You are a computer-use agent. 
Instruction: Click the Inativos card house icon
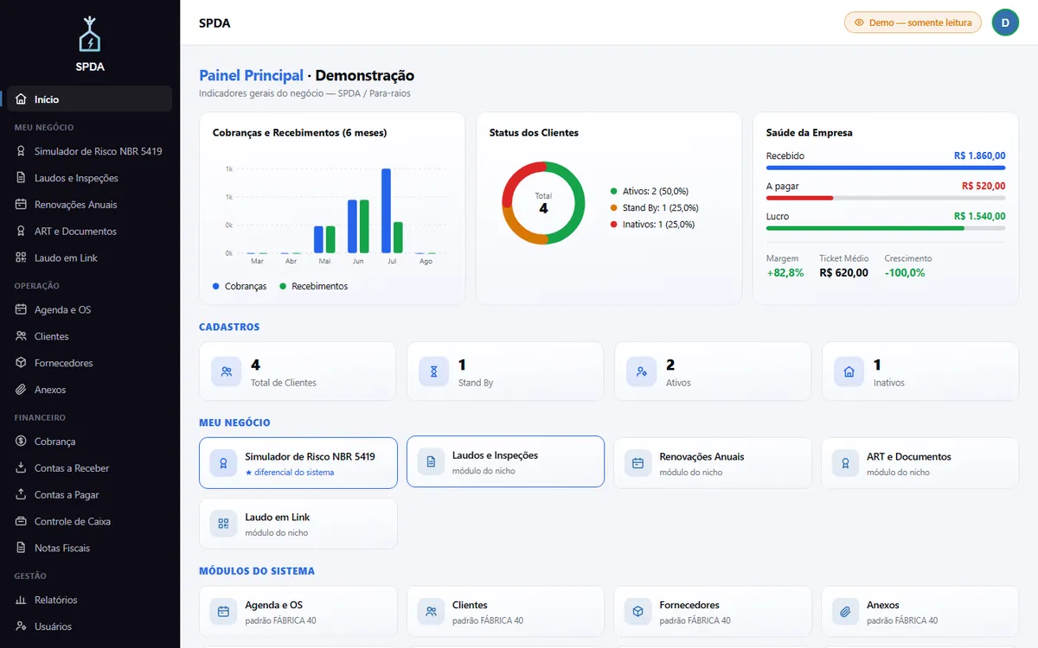(x=849, y=372)
